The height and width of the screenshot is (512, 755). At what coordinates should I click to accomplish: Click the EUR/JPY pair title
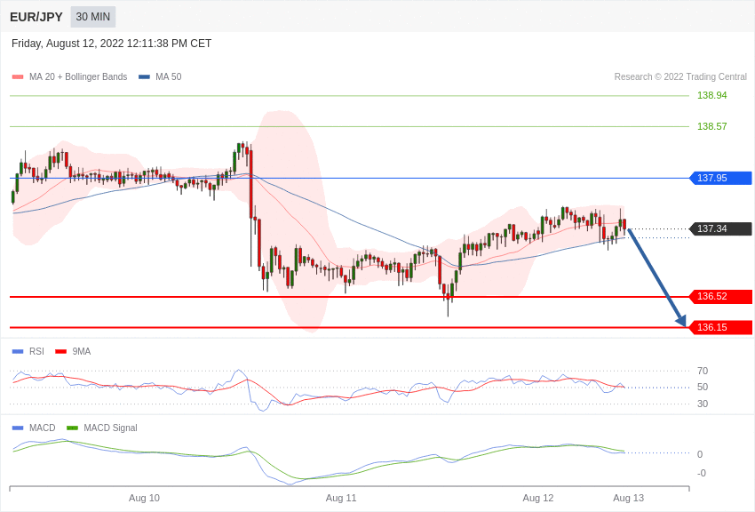coord(36,17)
